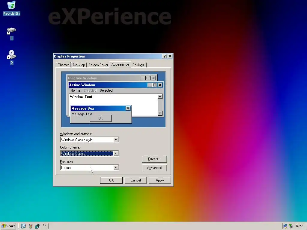Select the C drive shortcut icon
Viewport: 307px width, 230px height.
12,34
